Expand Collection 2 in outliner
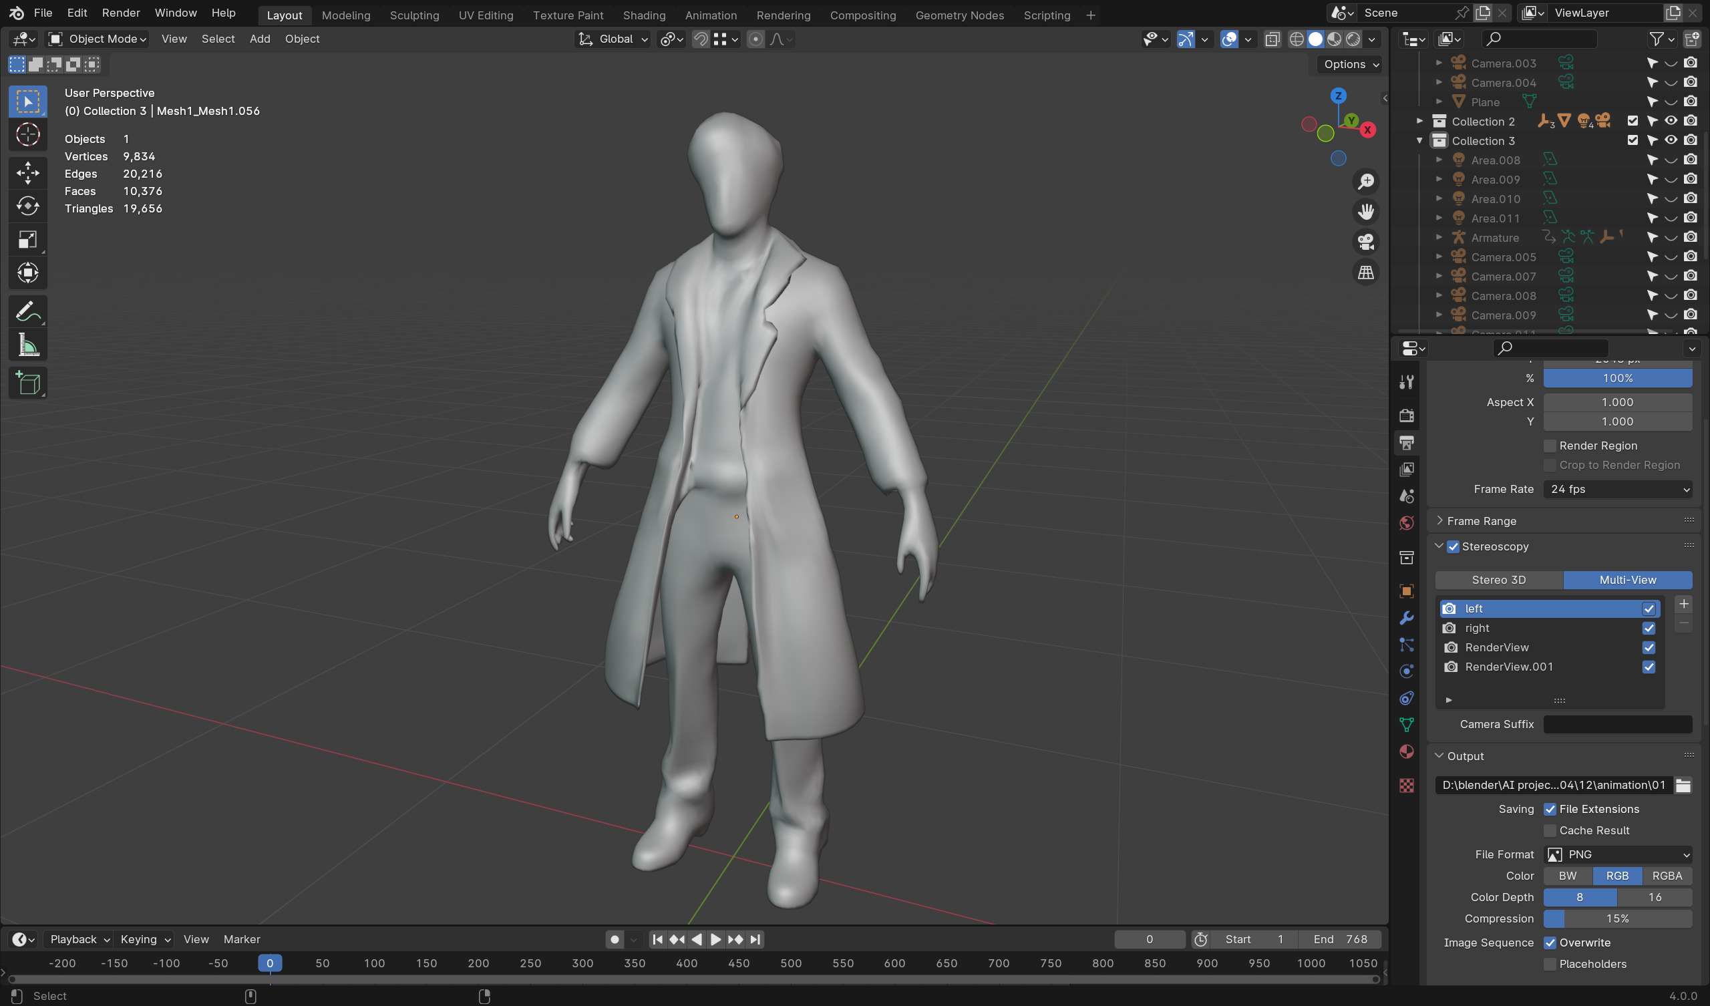 tap(1419, 121)
